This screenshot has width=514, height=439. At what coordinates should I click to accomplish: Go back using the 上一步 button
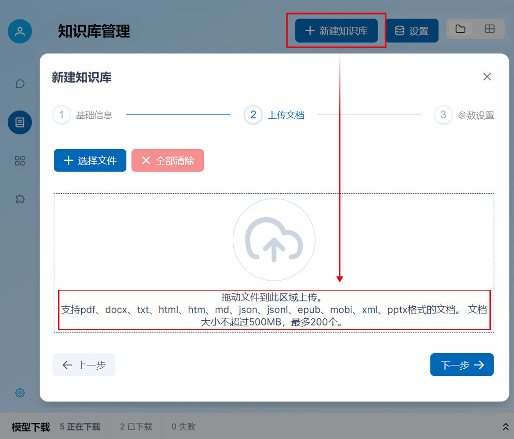point(84,364)
